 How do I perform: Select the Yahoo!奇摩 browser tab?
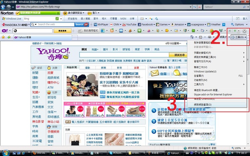click(42, 37)
